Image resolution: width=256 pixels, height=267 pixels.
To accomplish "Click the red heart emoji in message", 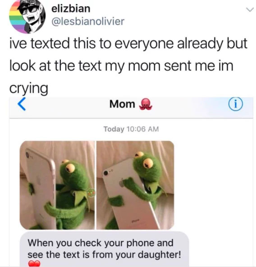I will point(34,263).
